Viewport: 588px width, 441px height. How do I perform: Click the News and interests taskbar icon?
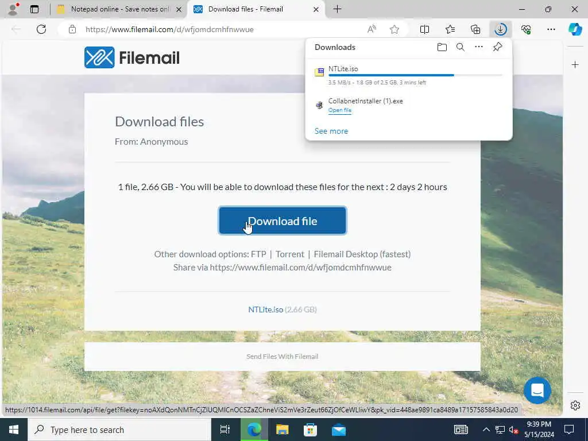[461, 430]
